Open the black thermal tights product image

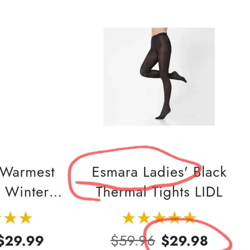pyautogui.click(x=159, y=77)
